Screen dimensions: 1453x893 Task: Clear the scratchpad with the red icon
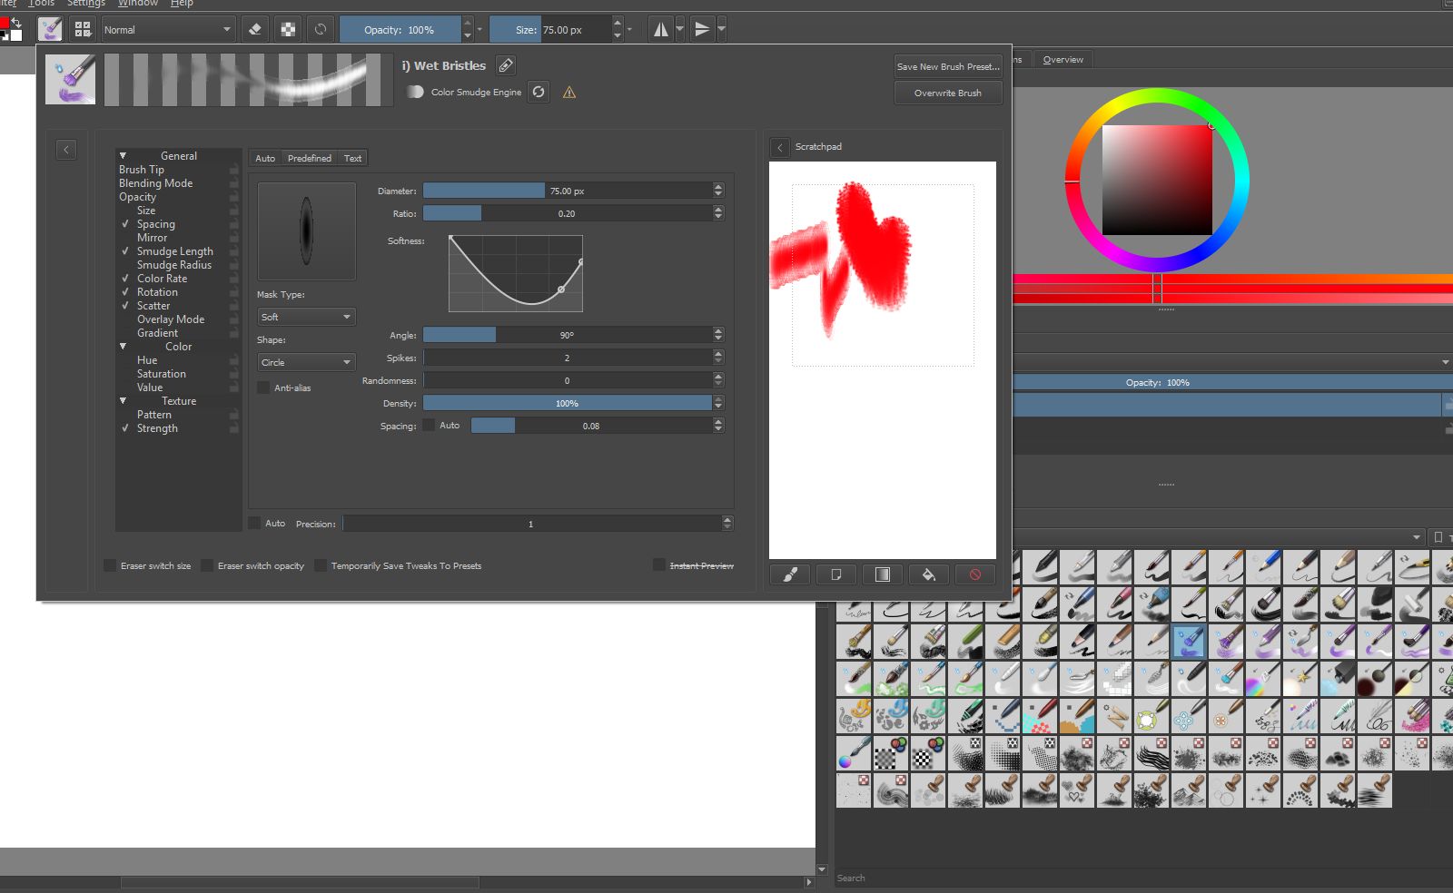(x=974, y=574)
